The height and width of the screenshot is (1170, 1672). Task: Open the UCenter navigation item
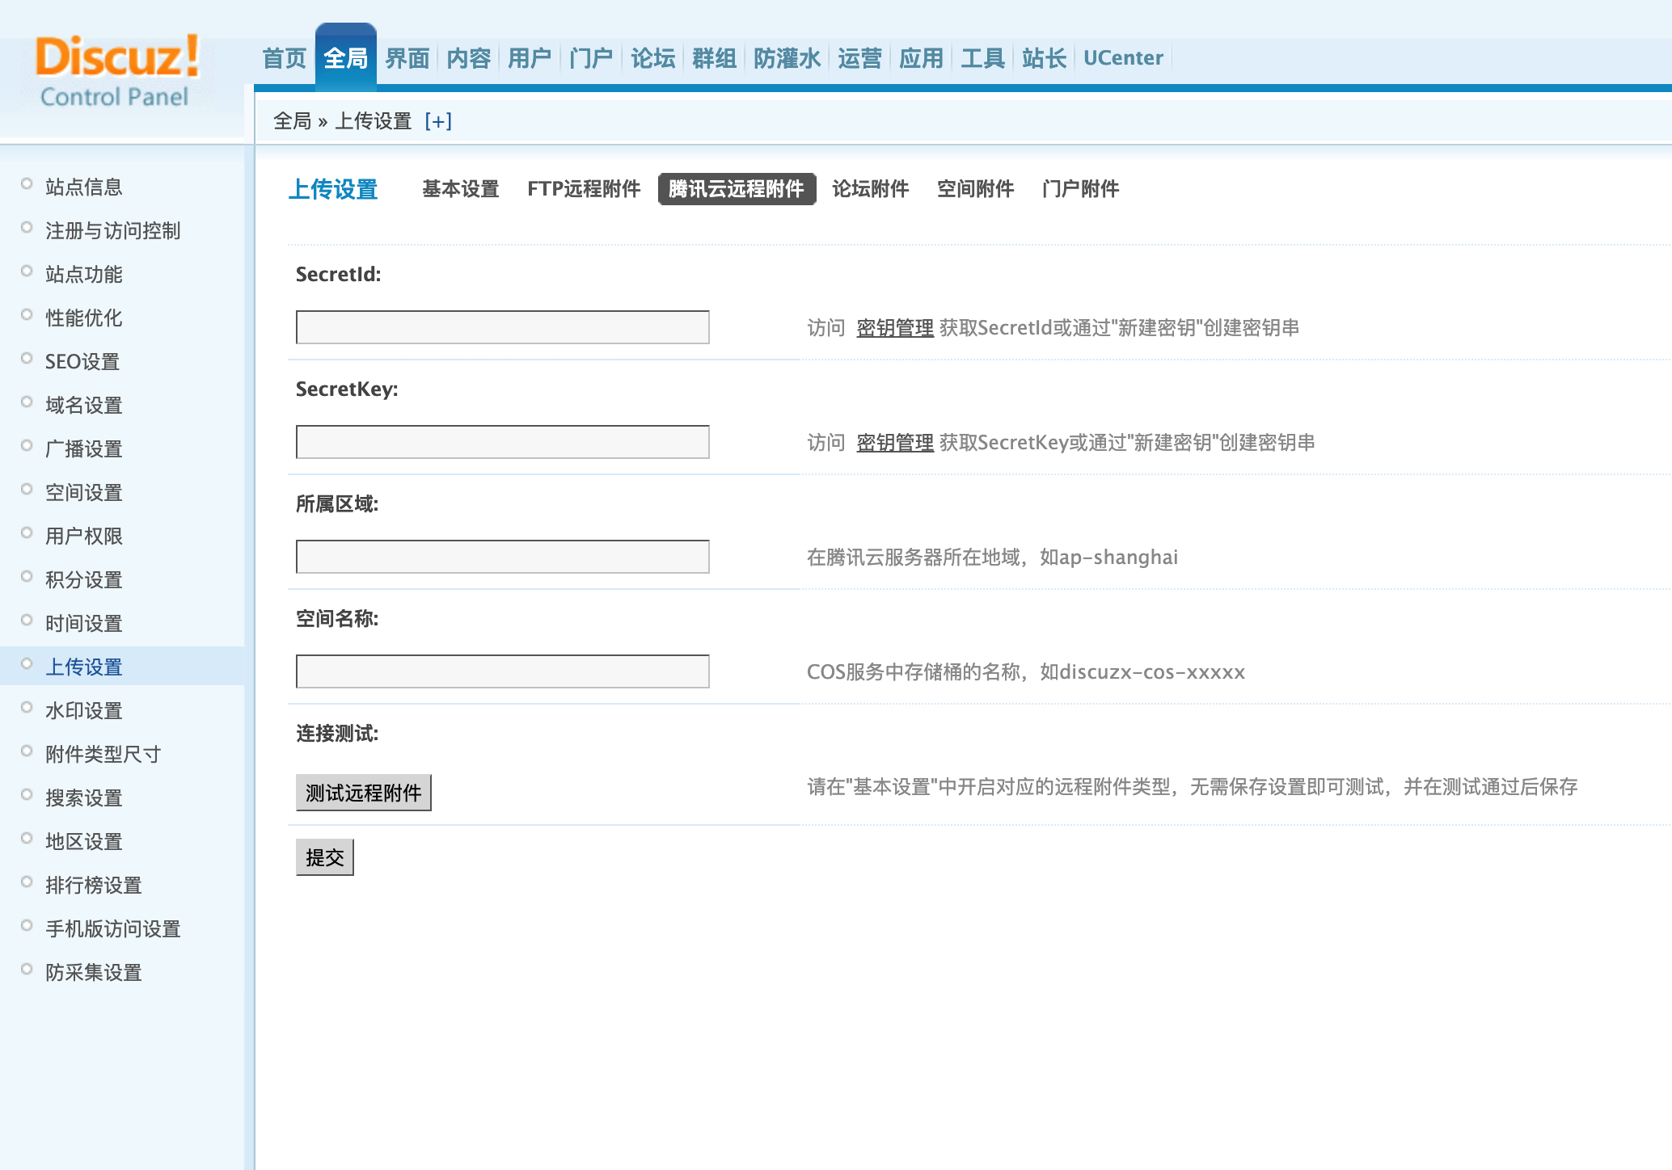(1122, 58)
